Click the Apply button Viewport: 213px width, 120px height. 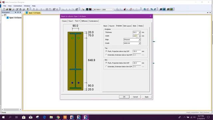pos(146,97)
